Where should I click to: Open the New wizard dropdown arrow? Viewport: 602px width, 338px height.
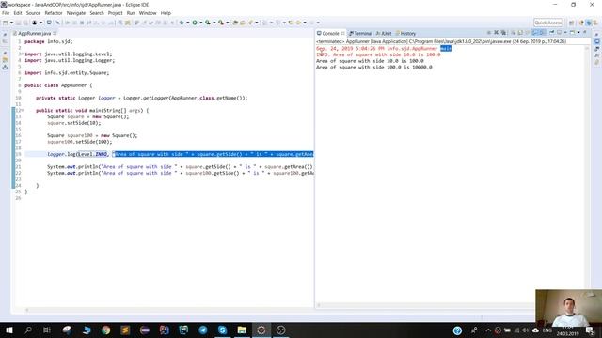(11, 23)
